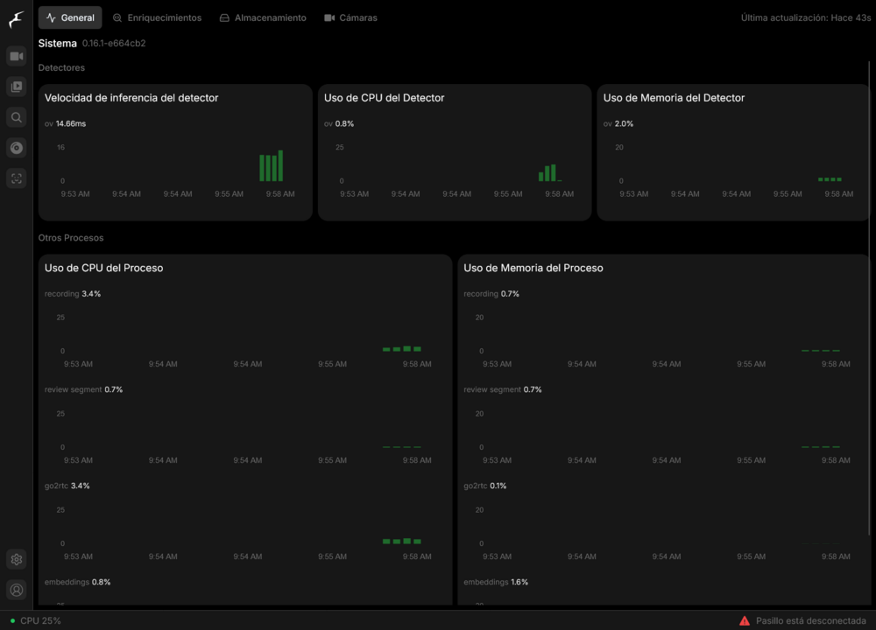Viewport: 876px width, 630px height.
Task: Open the Frigate bird logo home
Action: 16,19
